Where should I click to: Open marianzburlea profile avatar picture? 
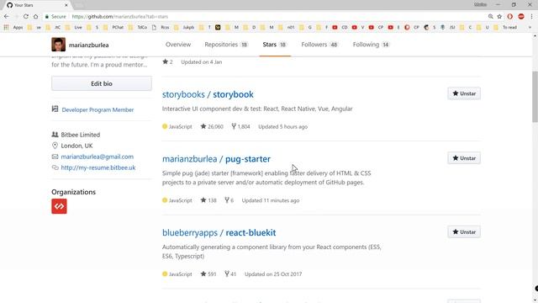pyautogui.click(x=58, y=45)
